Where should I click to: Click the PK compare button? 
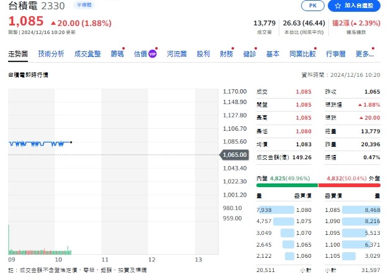click(312, 6)
